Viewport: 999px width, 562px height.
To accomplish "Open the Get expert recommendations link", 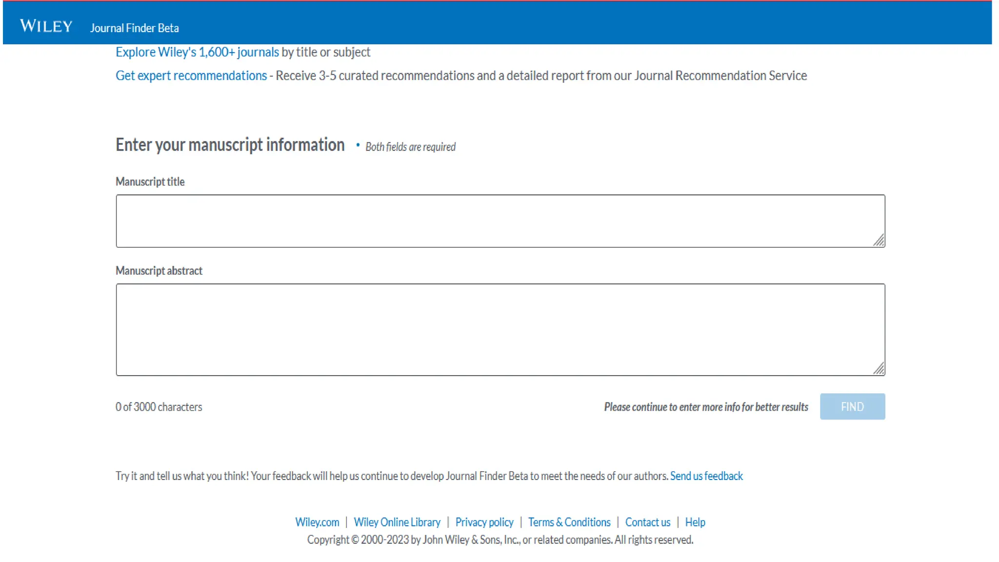I will point(191,76).
